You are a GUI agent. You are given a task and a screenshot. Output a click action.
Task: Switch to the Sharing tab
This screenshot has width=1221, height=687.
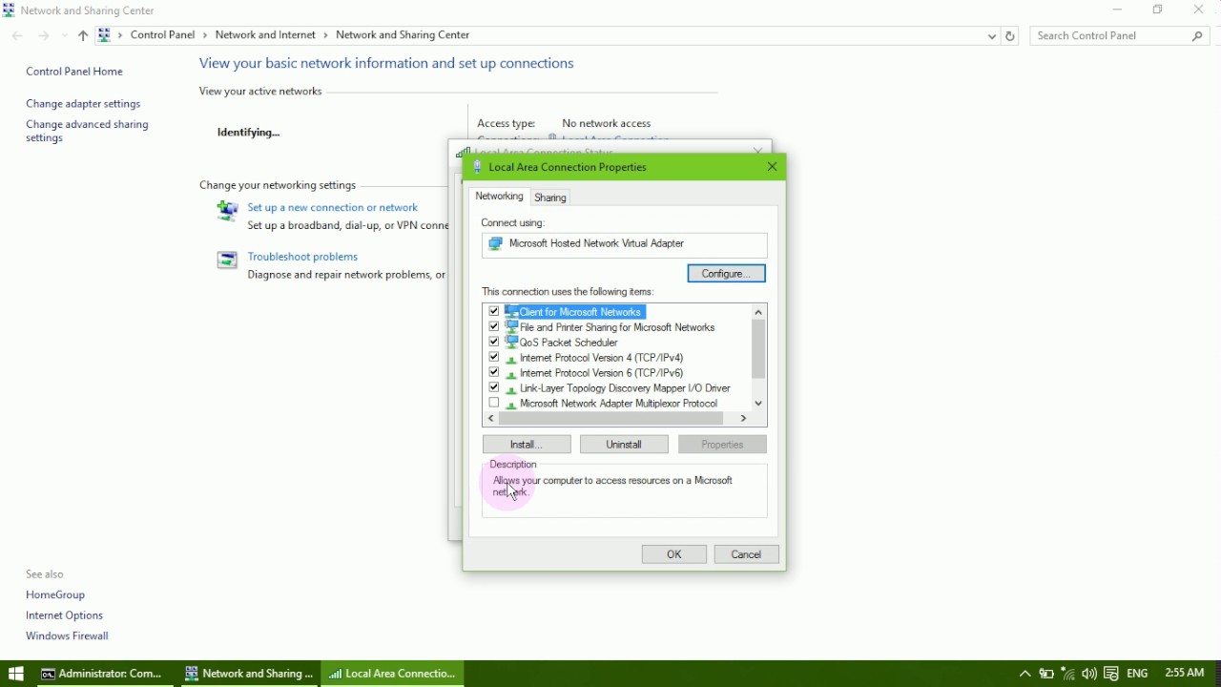[x=551, y=198]
